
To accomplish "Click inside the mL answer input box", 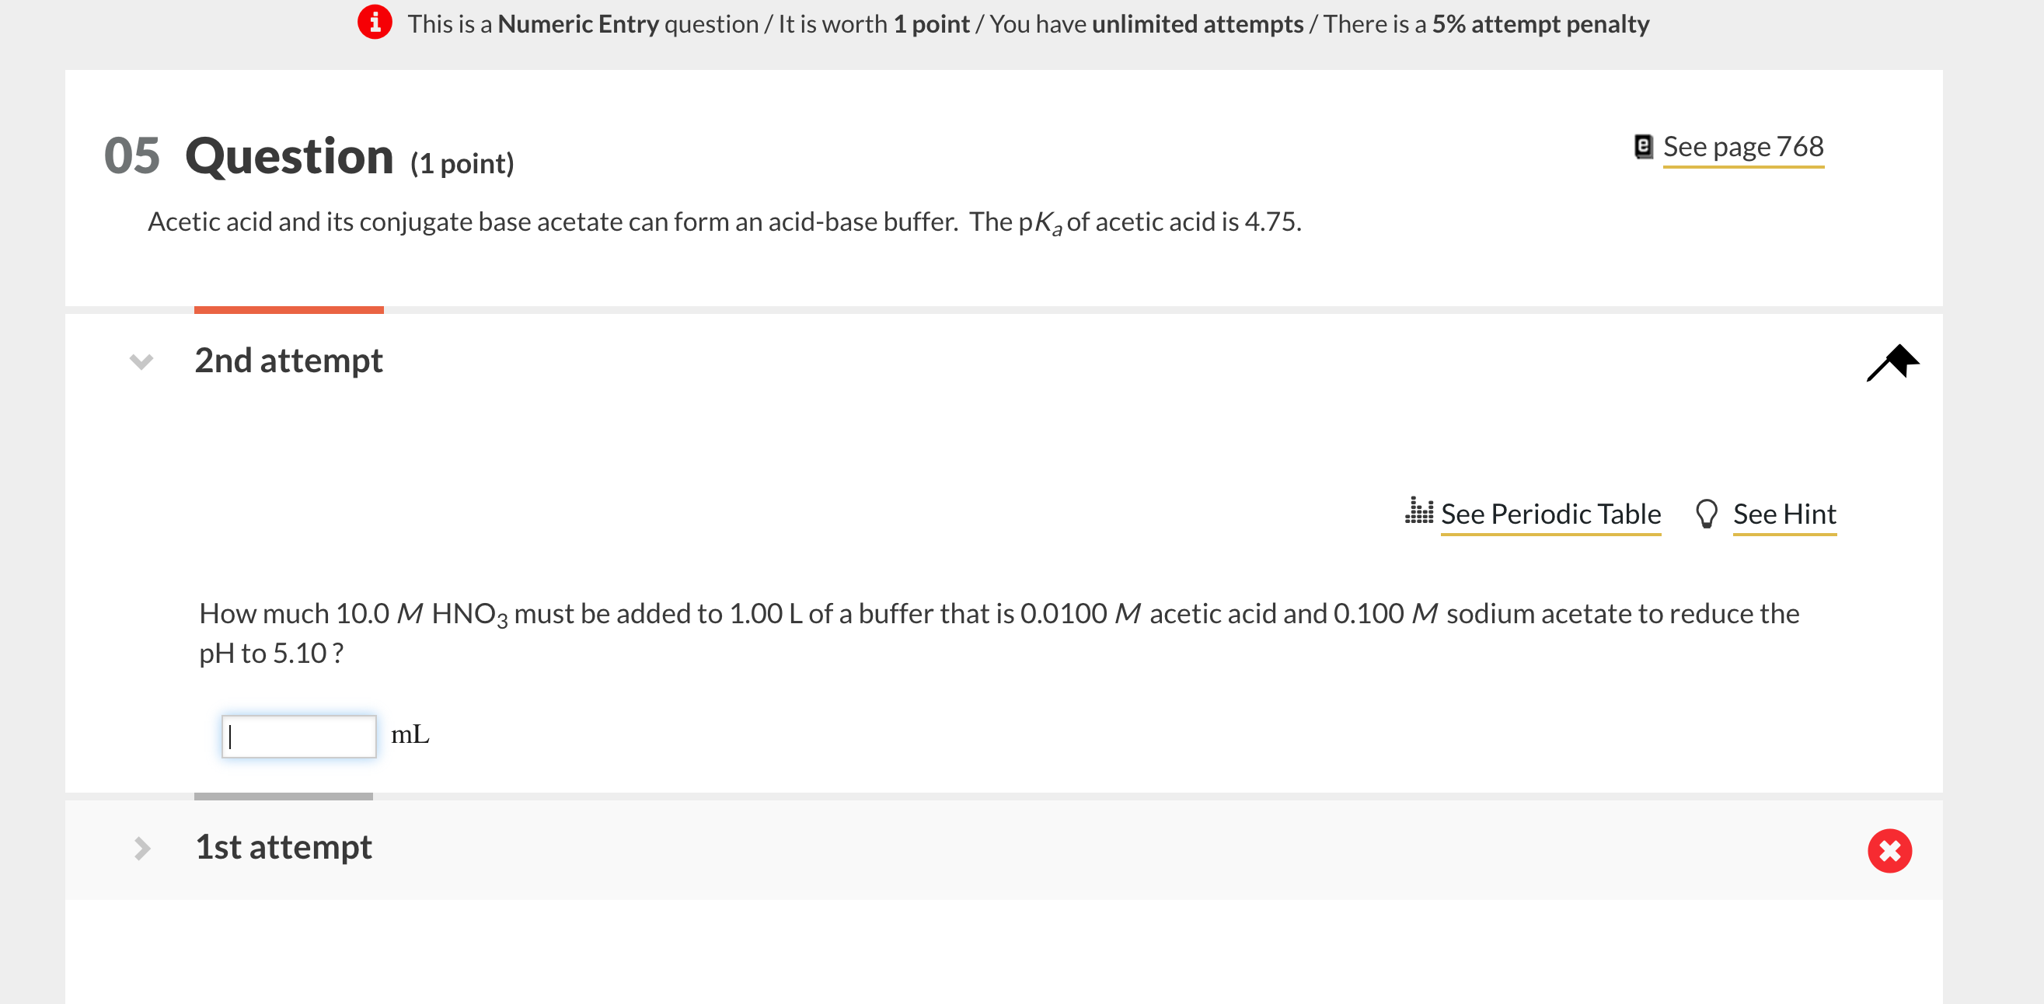I will pyautogui.click(x=298, y=737).
